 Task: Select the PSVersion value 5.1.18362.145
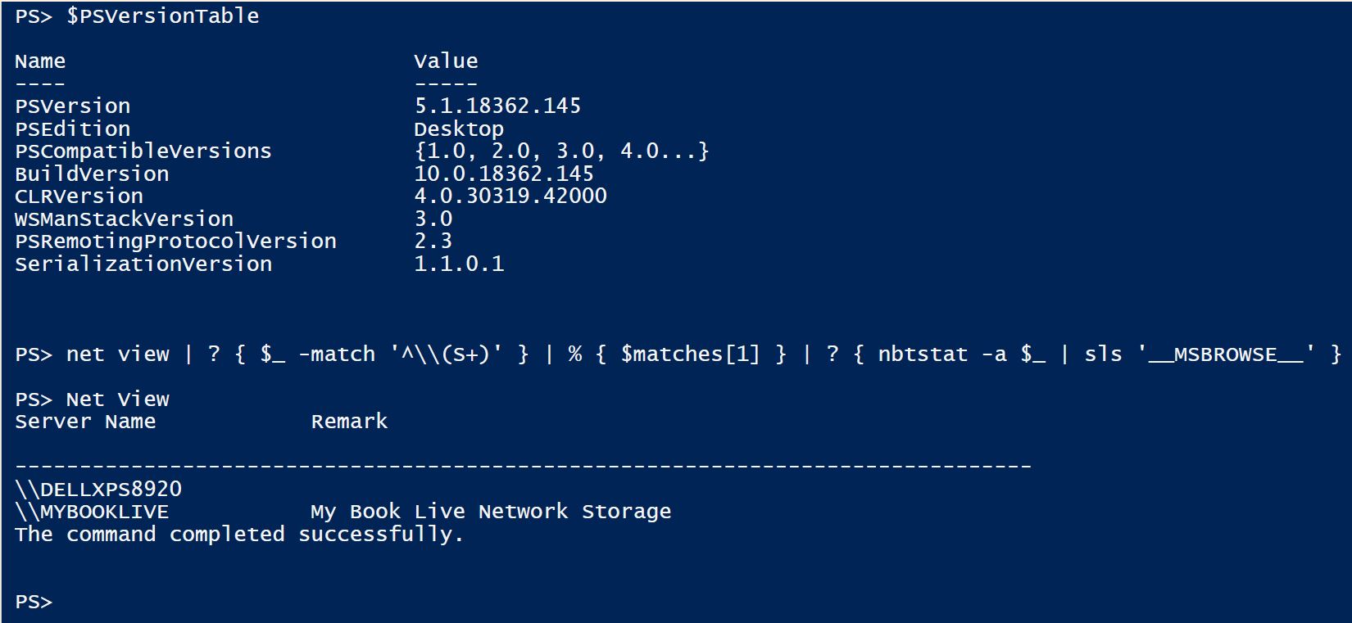[x=497, y=106]
